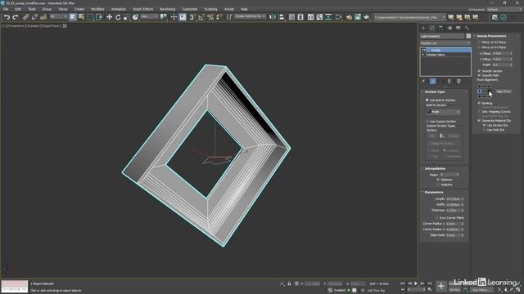This screenshot has height=294, width=524.
Task: Toggle the Percent Snap button
Action: 210,17
